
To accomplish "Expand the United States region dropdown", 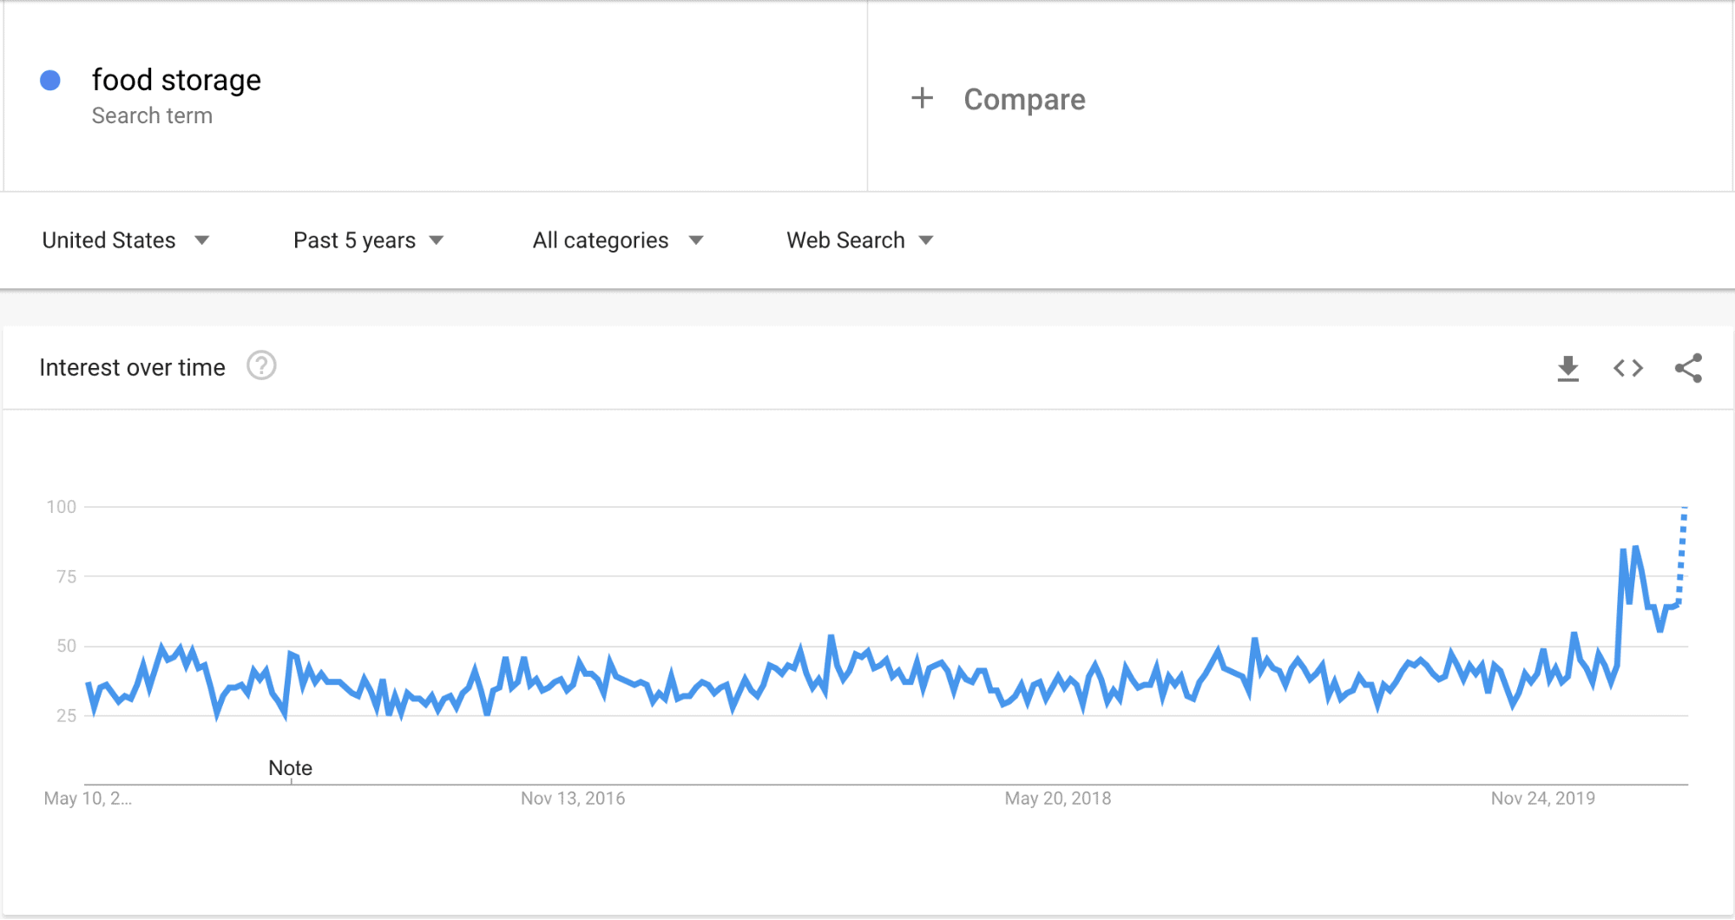I will click(x=126, y=240).
